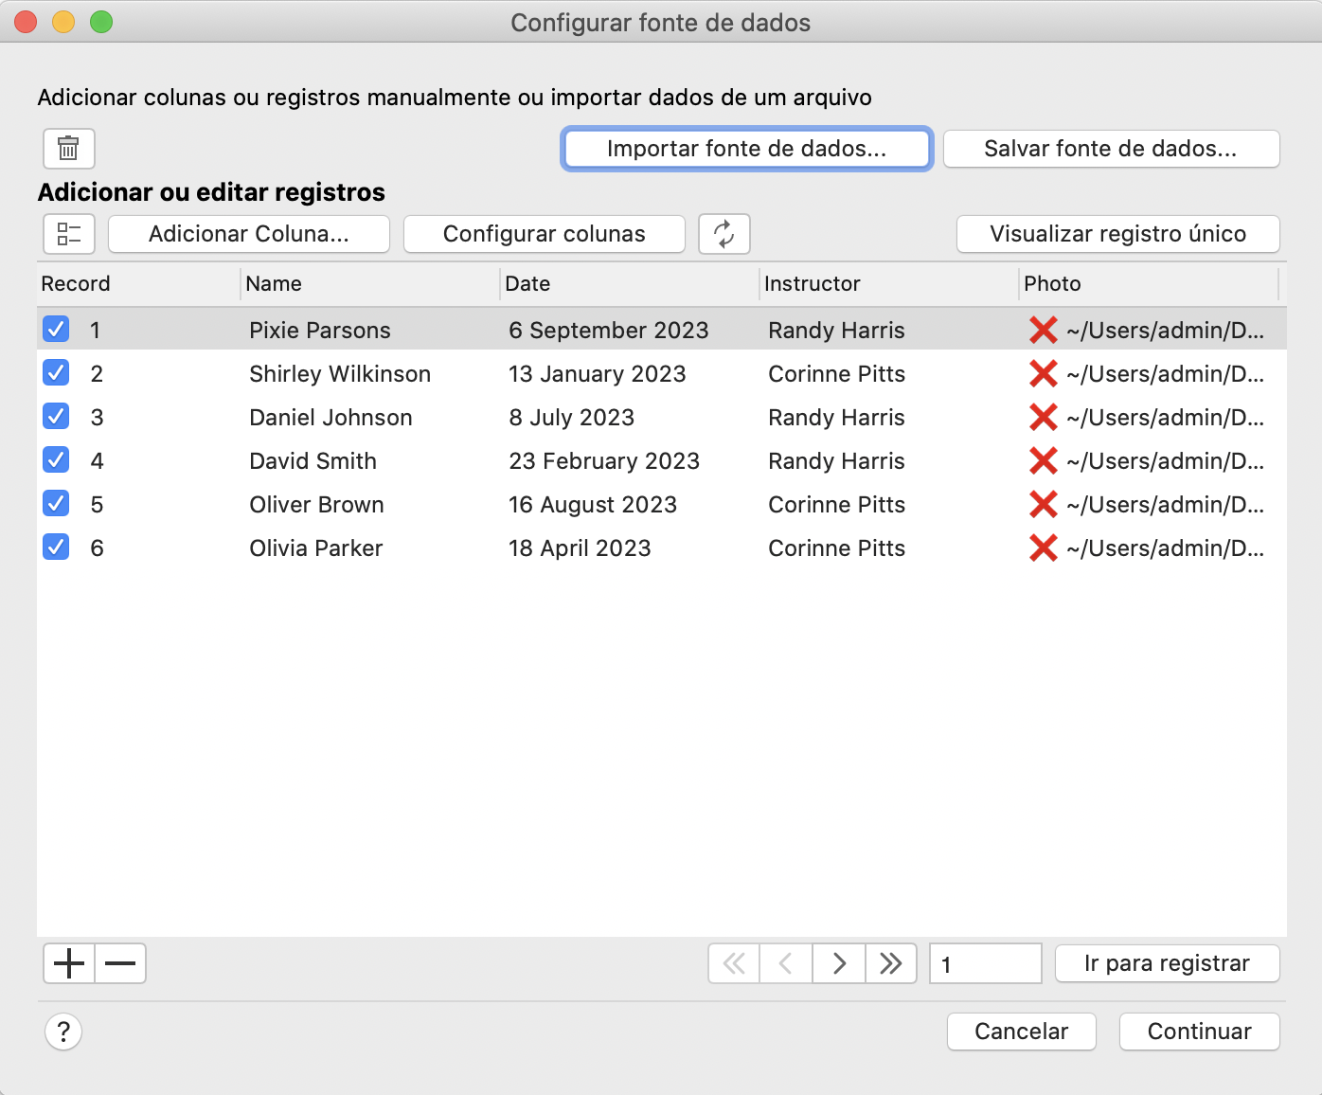Go to next record arrow
The height and width of the screenshot is (1095, 1322).
[x=838, y=964]
